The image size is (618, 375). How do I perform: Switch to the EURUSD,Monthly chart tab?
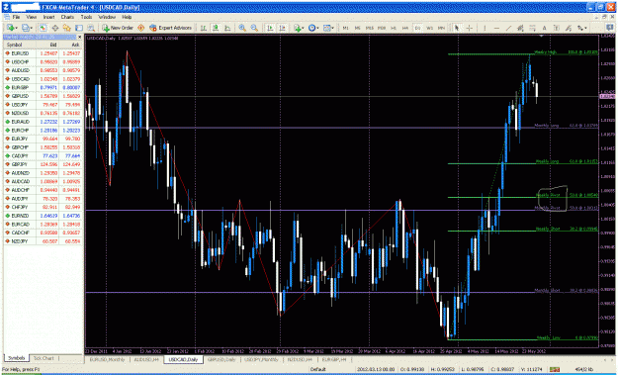[107, 360]
